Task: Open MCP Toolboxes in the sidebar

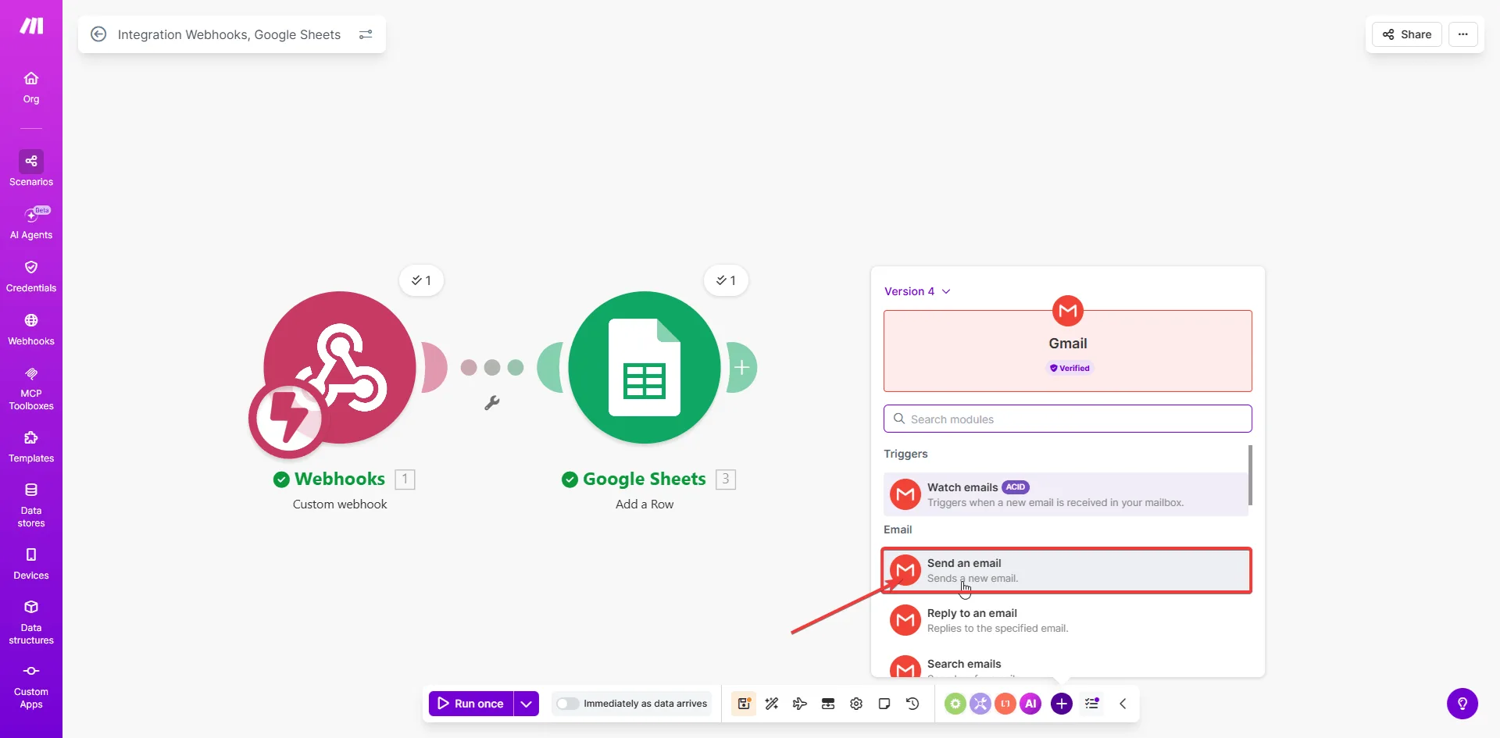Action: click(31, 388)
